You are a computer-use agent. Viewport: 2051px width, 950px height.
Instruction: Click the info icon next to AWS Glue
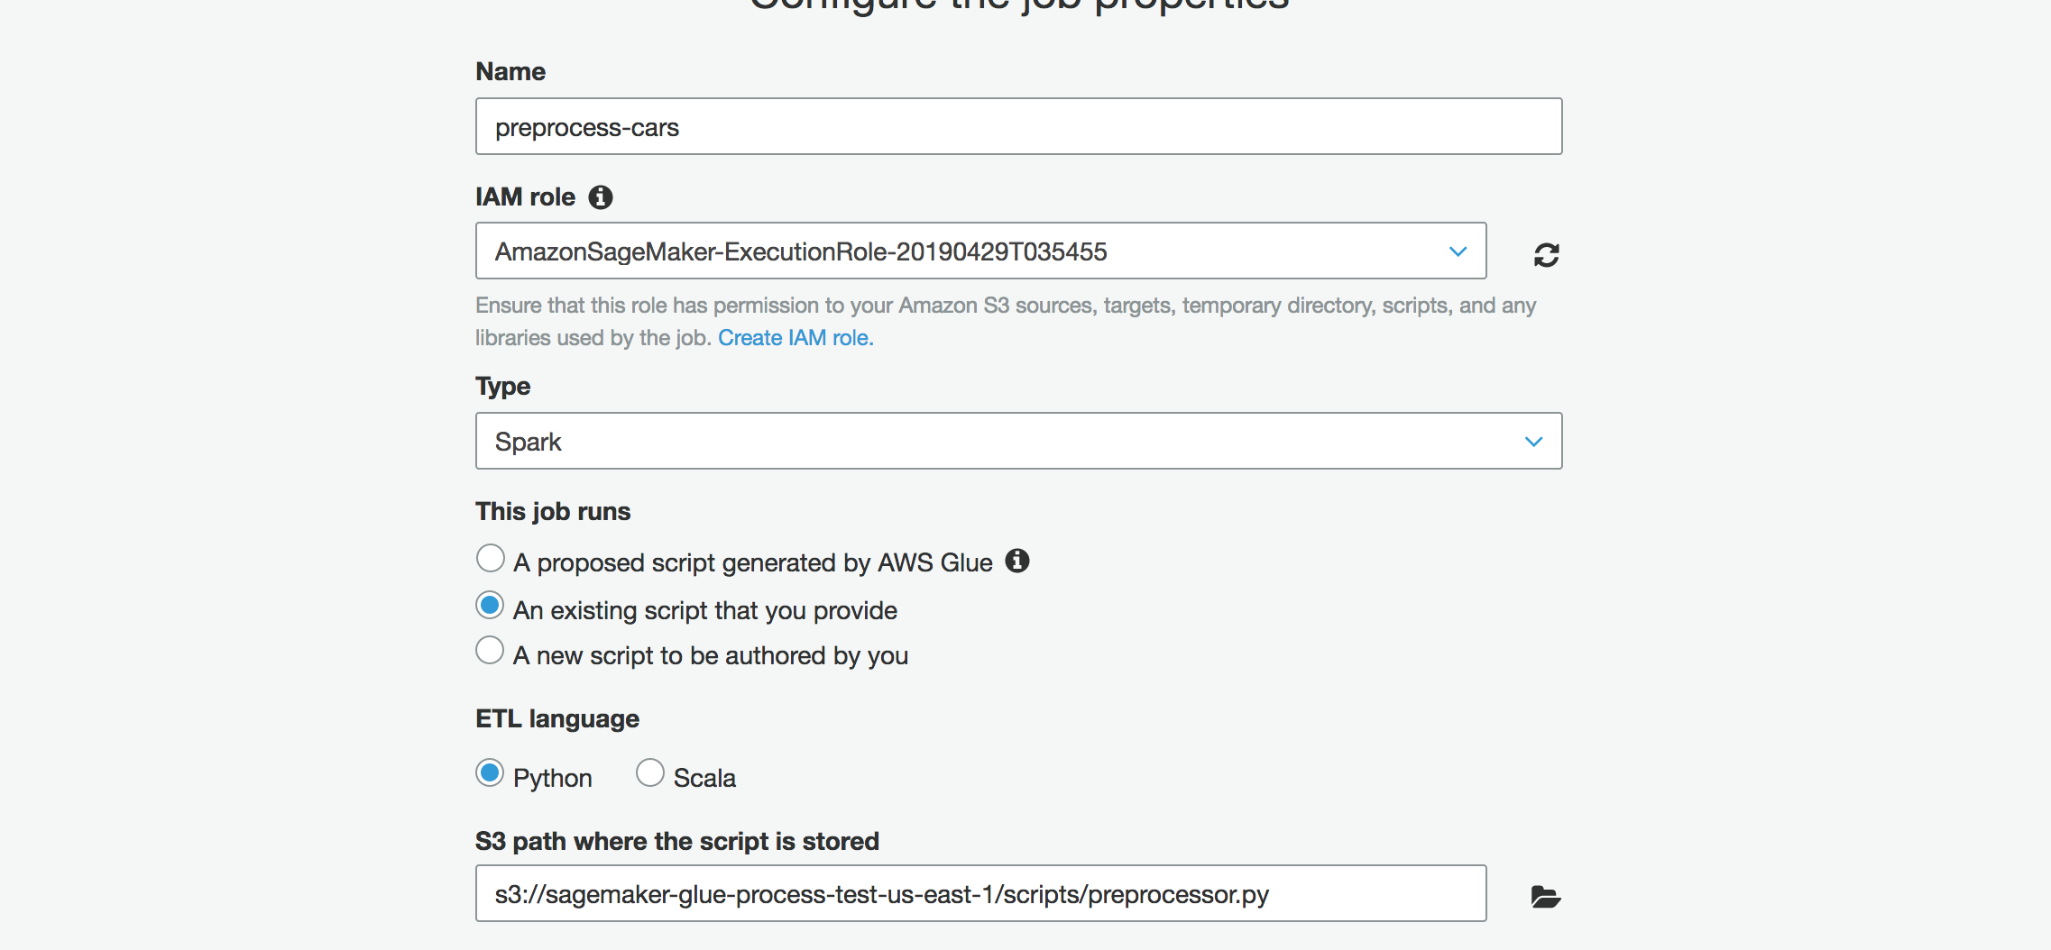point(1017,561)
